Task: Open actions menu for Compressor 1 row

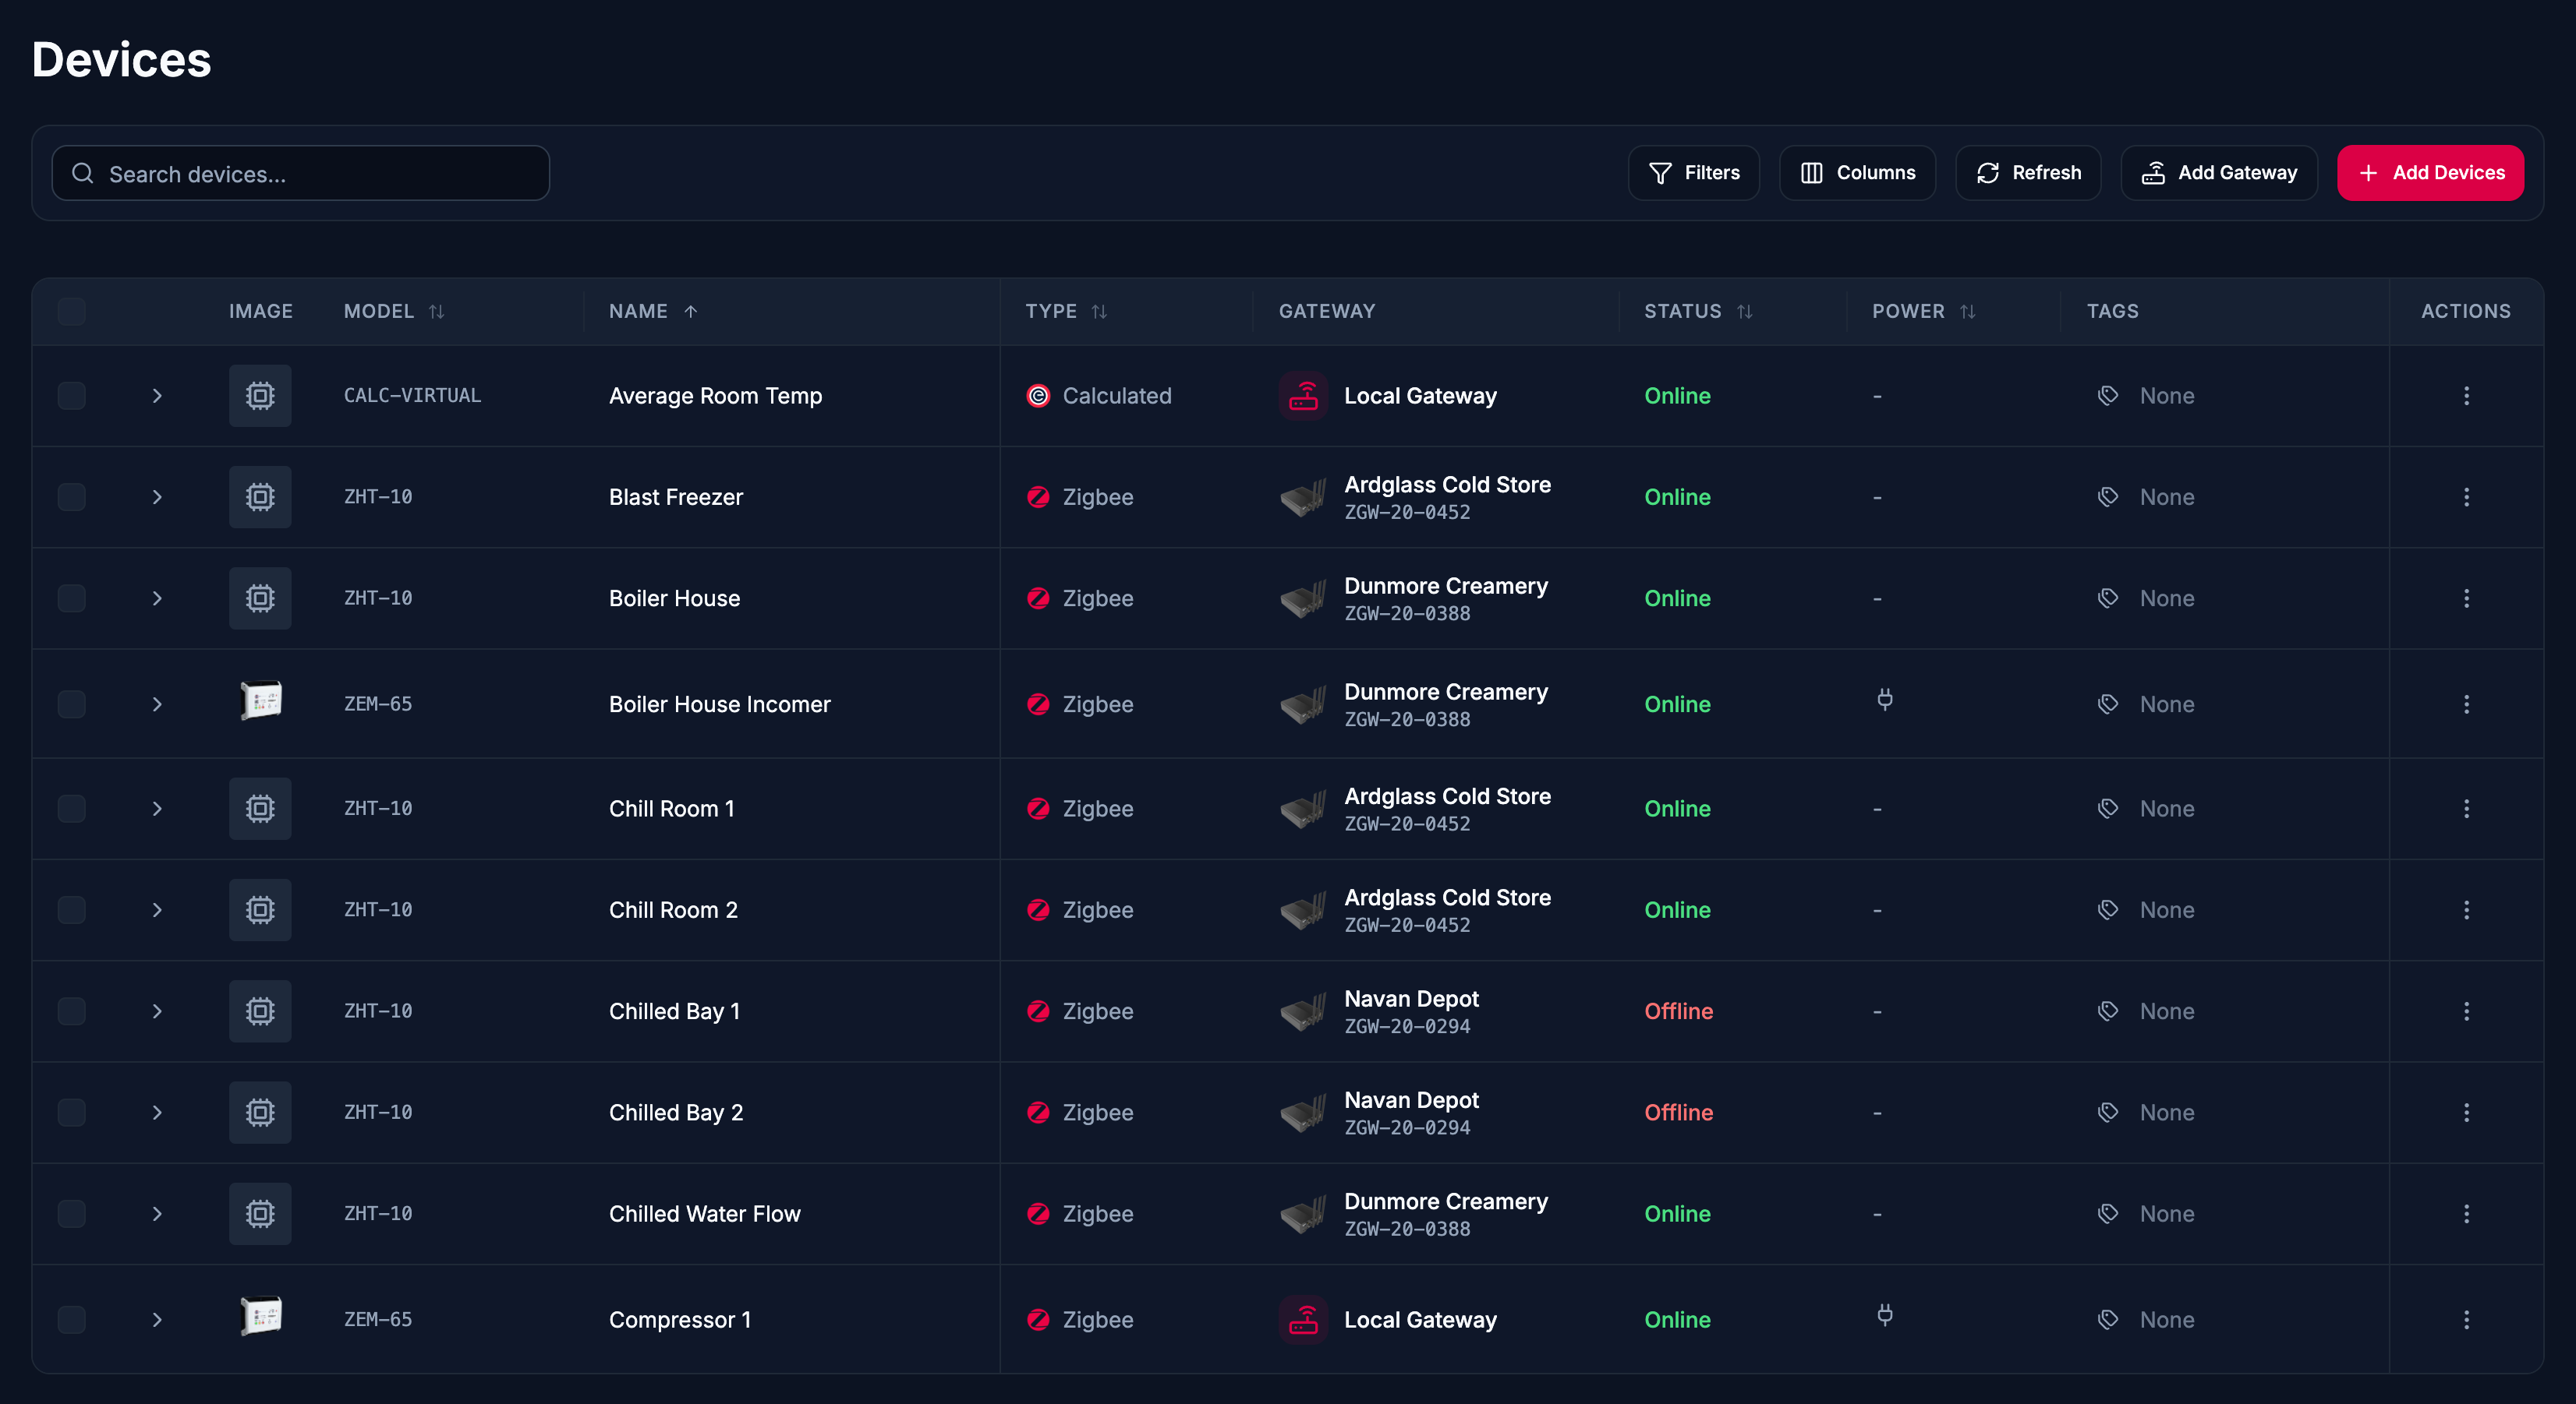Action: point(2466,1319)
